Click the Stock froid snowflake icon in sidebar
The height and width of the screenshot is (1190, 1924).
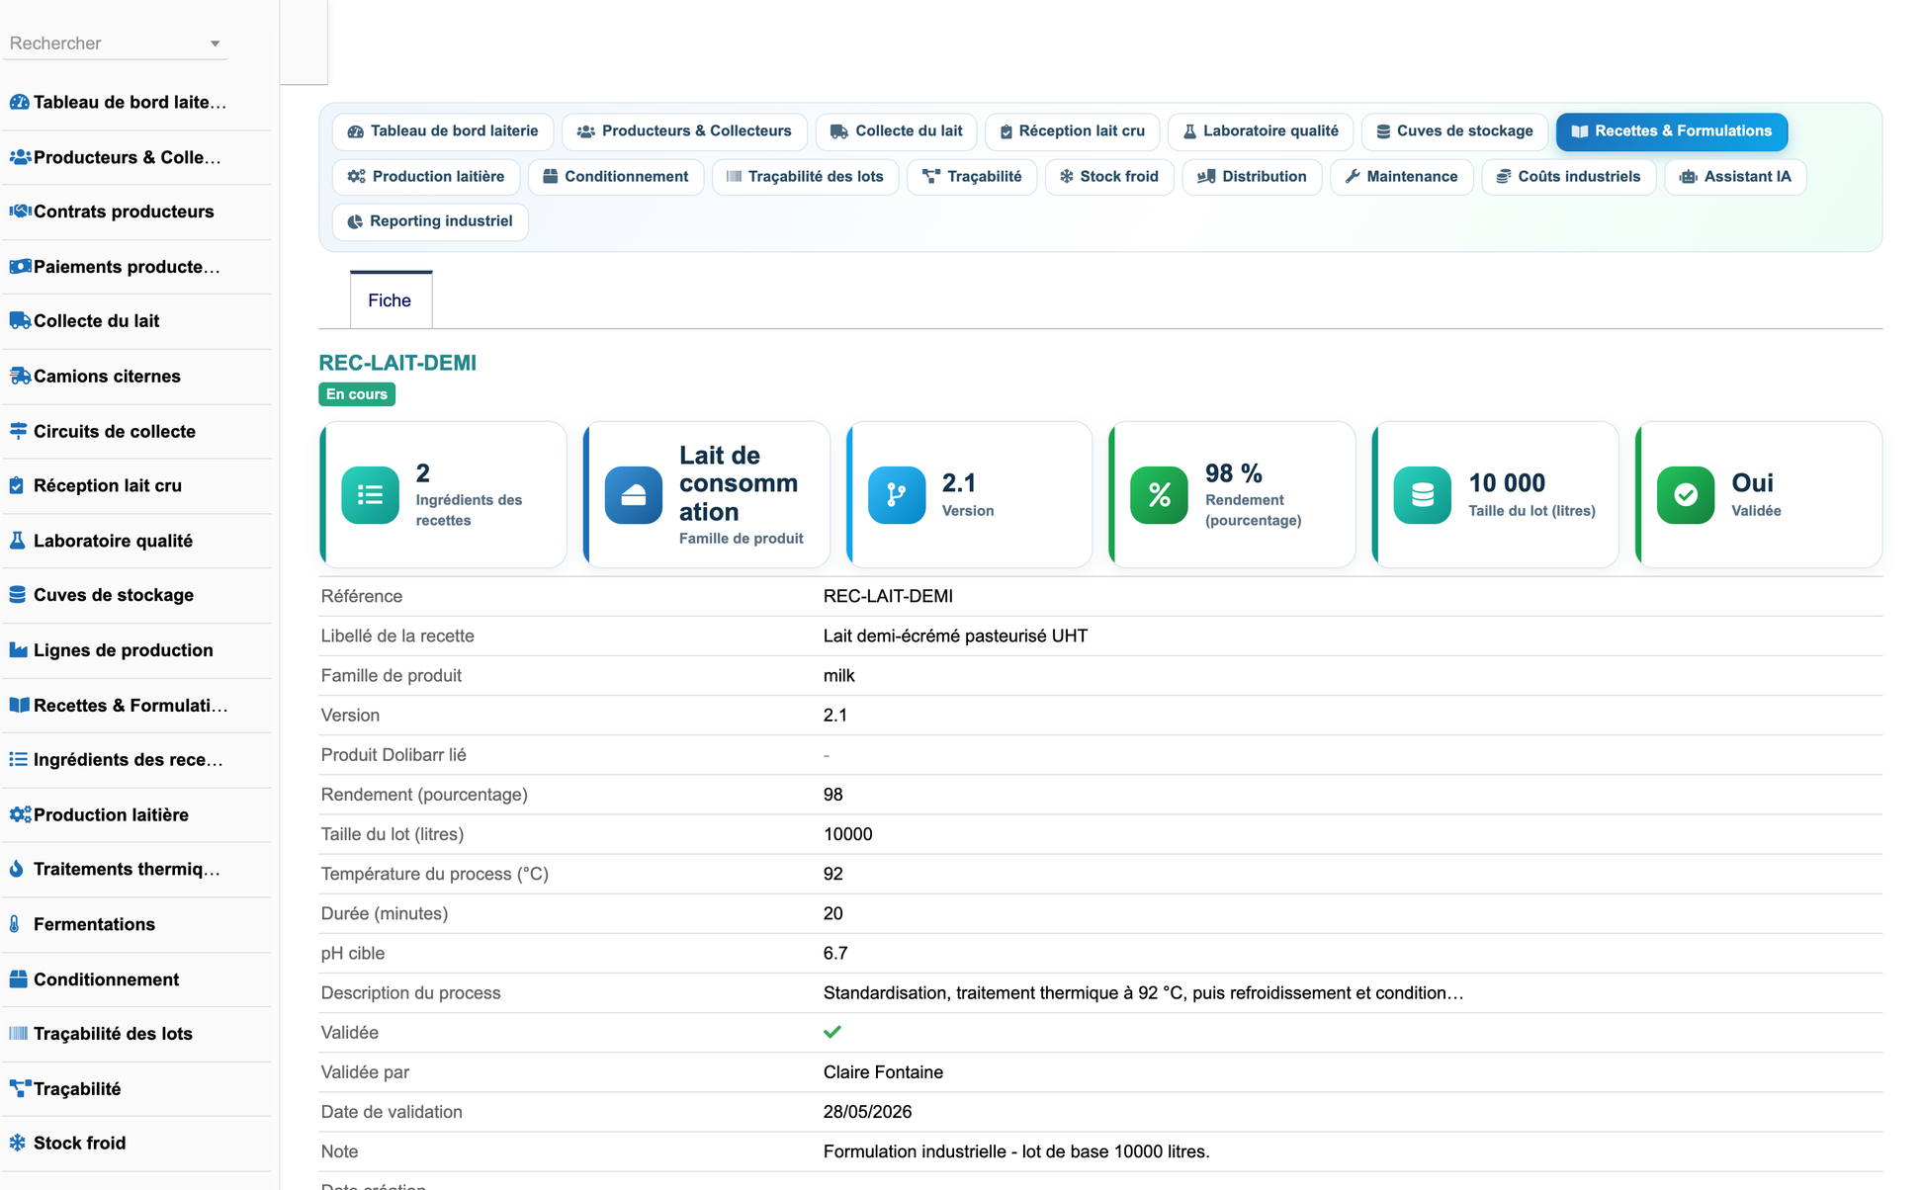[x=18, y=1143]
